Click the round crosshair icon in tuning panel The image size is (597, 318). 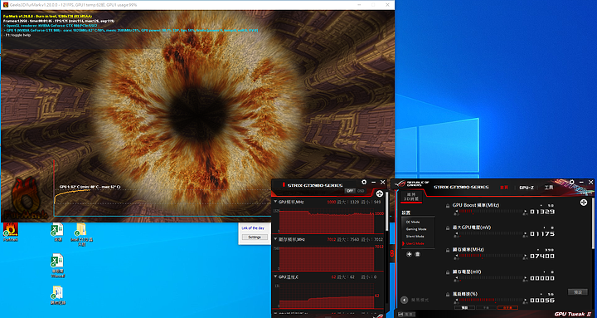[x=583, y=203]
